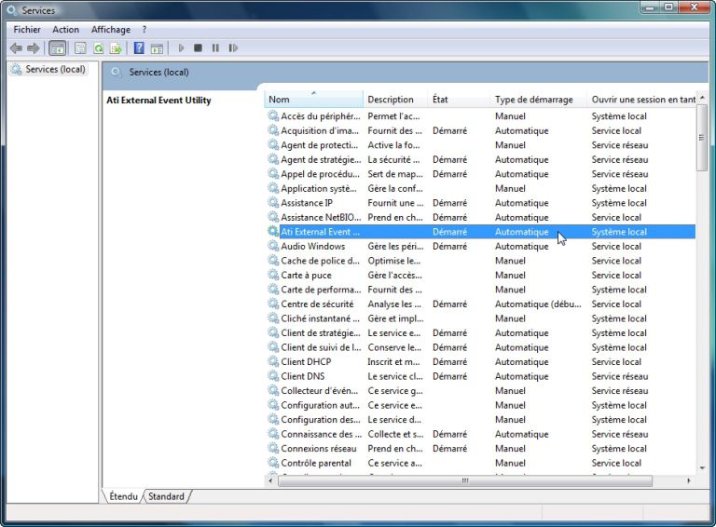This screenshot has height=527, width=716.
Task: Select the Agent de protecti... service
Action: tap(479, 145)
